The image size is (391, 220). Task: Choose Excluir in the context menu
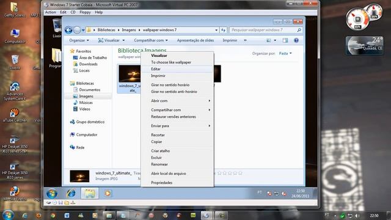coord(177,158)
